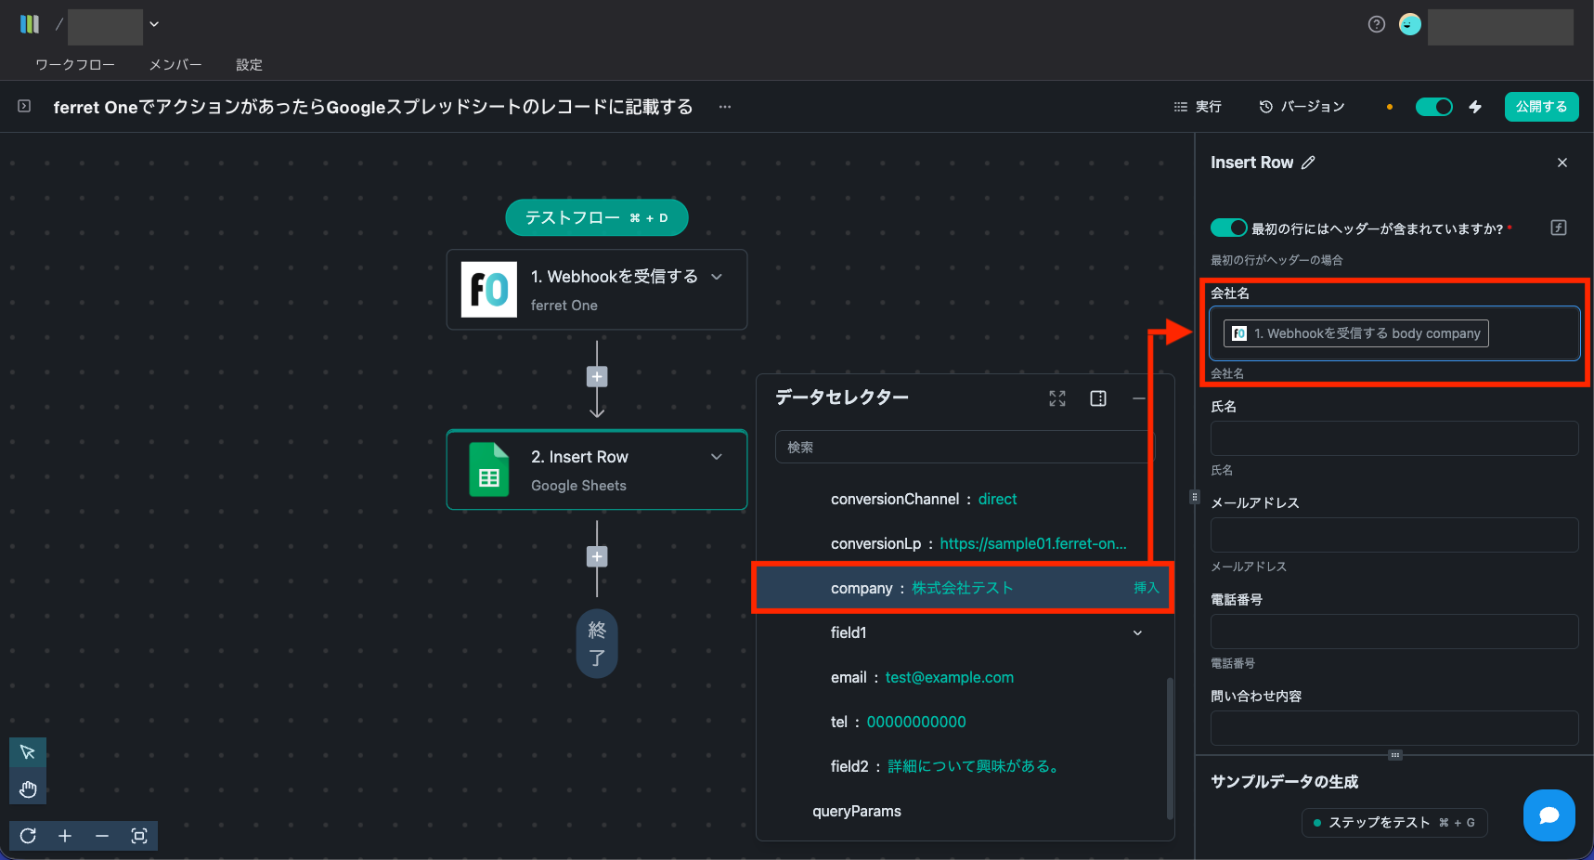This screenshot has height=860, width=1594.
Task: Switch to the 設定 tab
Action: [249, 65]
